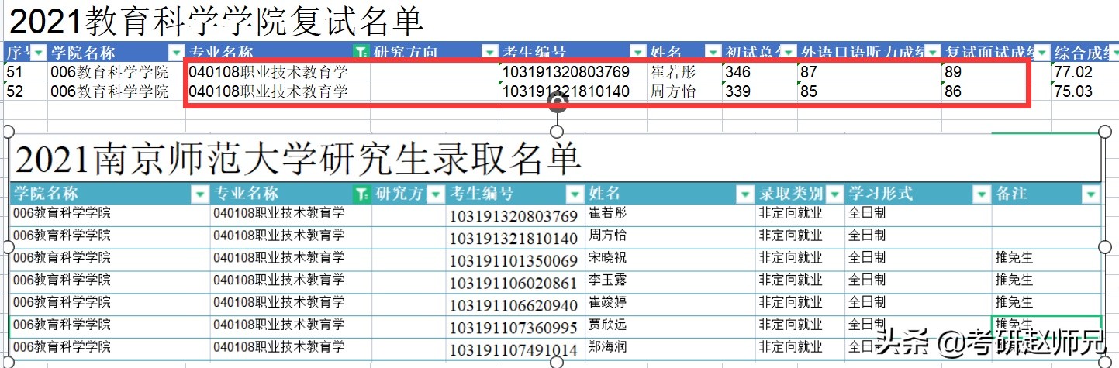
Task: Select row number cell 52
Action: tap(26, 91)
